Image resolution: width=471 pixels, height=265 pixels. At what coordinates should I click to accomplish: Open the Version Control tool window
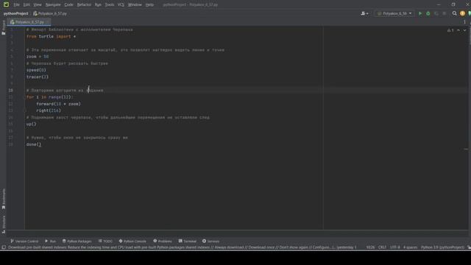(x=24, y=241)
